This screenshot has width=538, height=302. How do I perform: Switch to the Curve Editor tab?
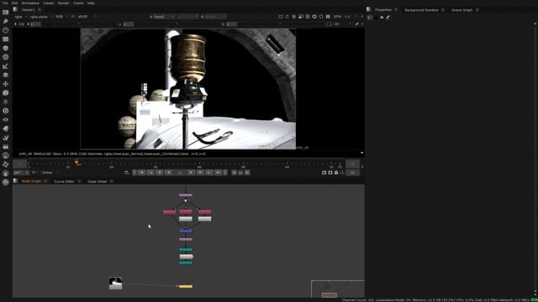(x=64, y=181)
